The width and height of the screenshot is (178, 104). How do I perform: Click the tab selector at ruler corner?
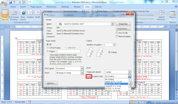[2, 27]
